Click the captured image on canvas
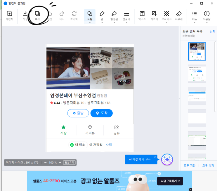This screenshot has width=217, height=191. pyautogui.click(x=90, y=98)
